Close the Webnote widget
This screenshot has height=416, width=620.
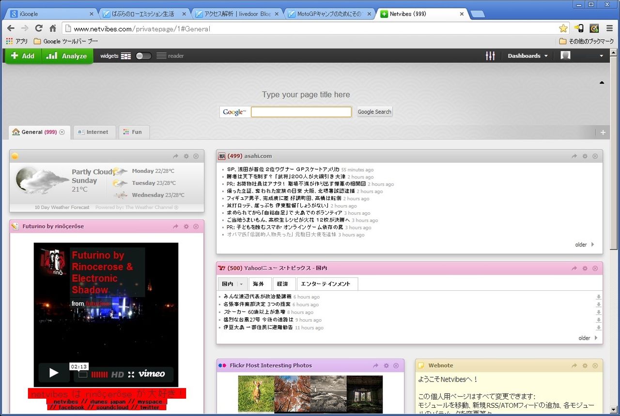595,366
